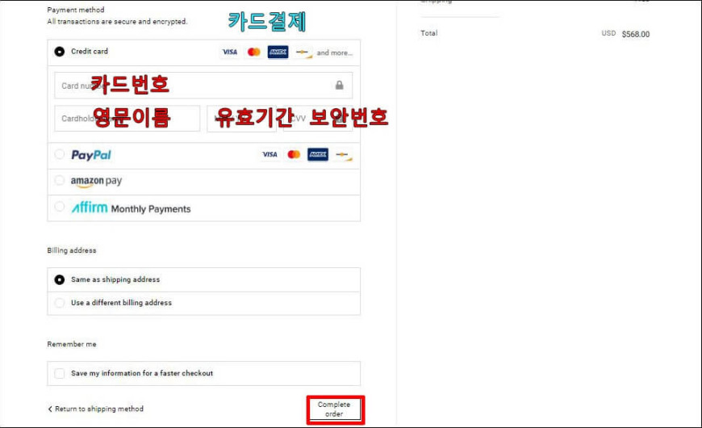Click the Visa logo in PayPal row
The height and width of the screenshot is (428, 702).
click(270, 154)
